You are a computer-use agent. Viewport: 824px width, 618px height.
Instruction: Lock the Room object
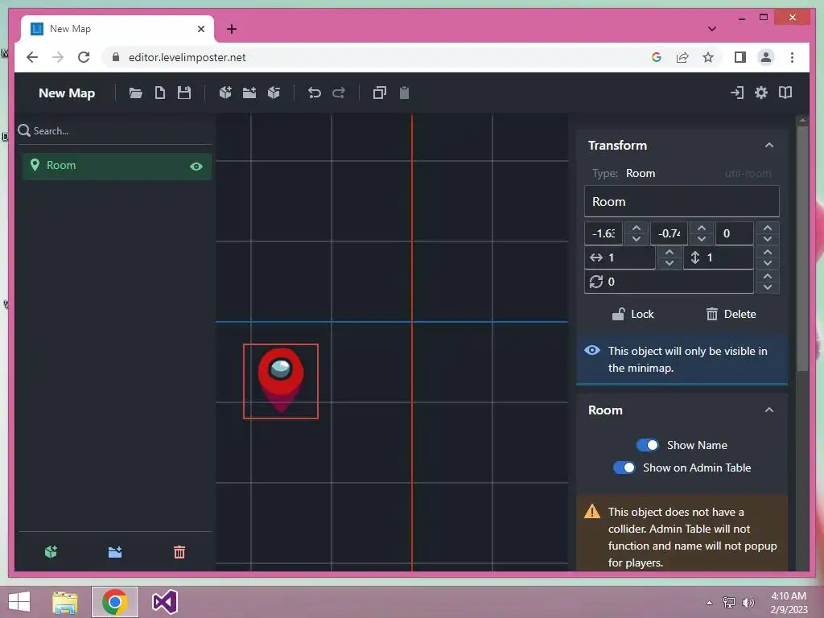tap(632, 314)
